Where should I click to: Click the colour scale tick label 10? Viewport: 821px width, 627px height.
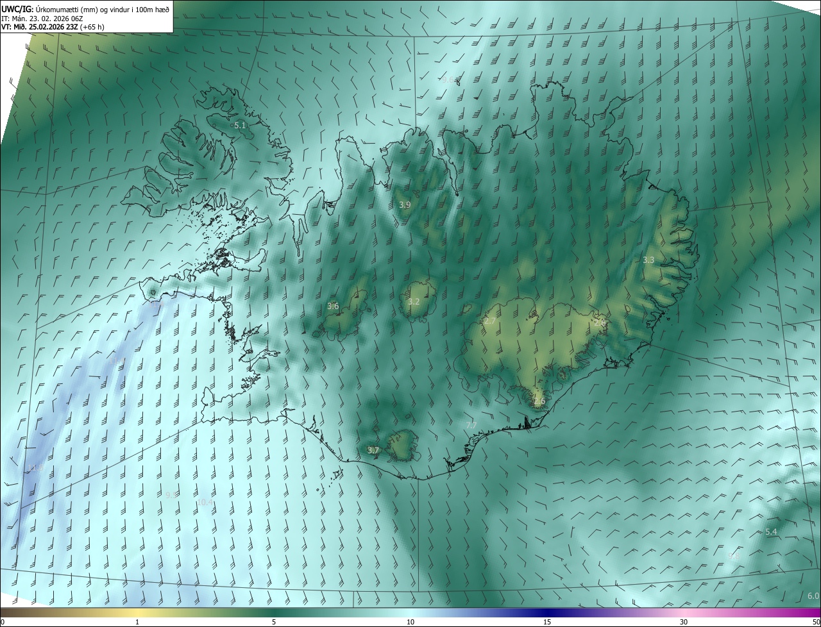tap(410, 622)
